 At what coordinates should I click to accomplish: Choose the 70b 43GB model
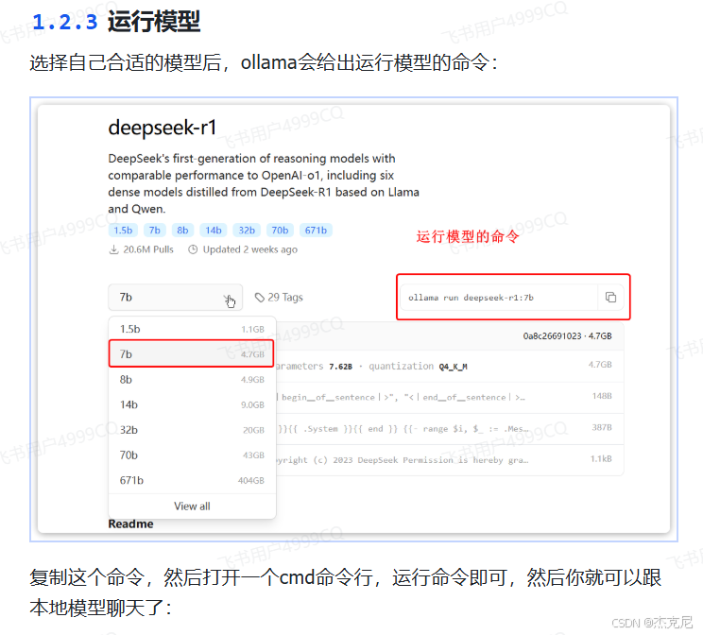pos(192,455)
